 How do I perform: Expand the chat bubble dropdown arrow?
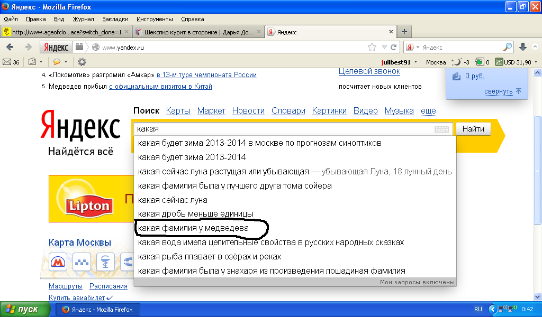click(66, 62)
